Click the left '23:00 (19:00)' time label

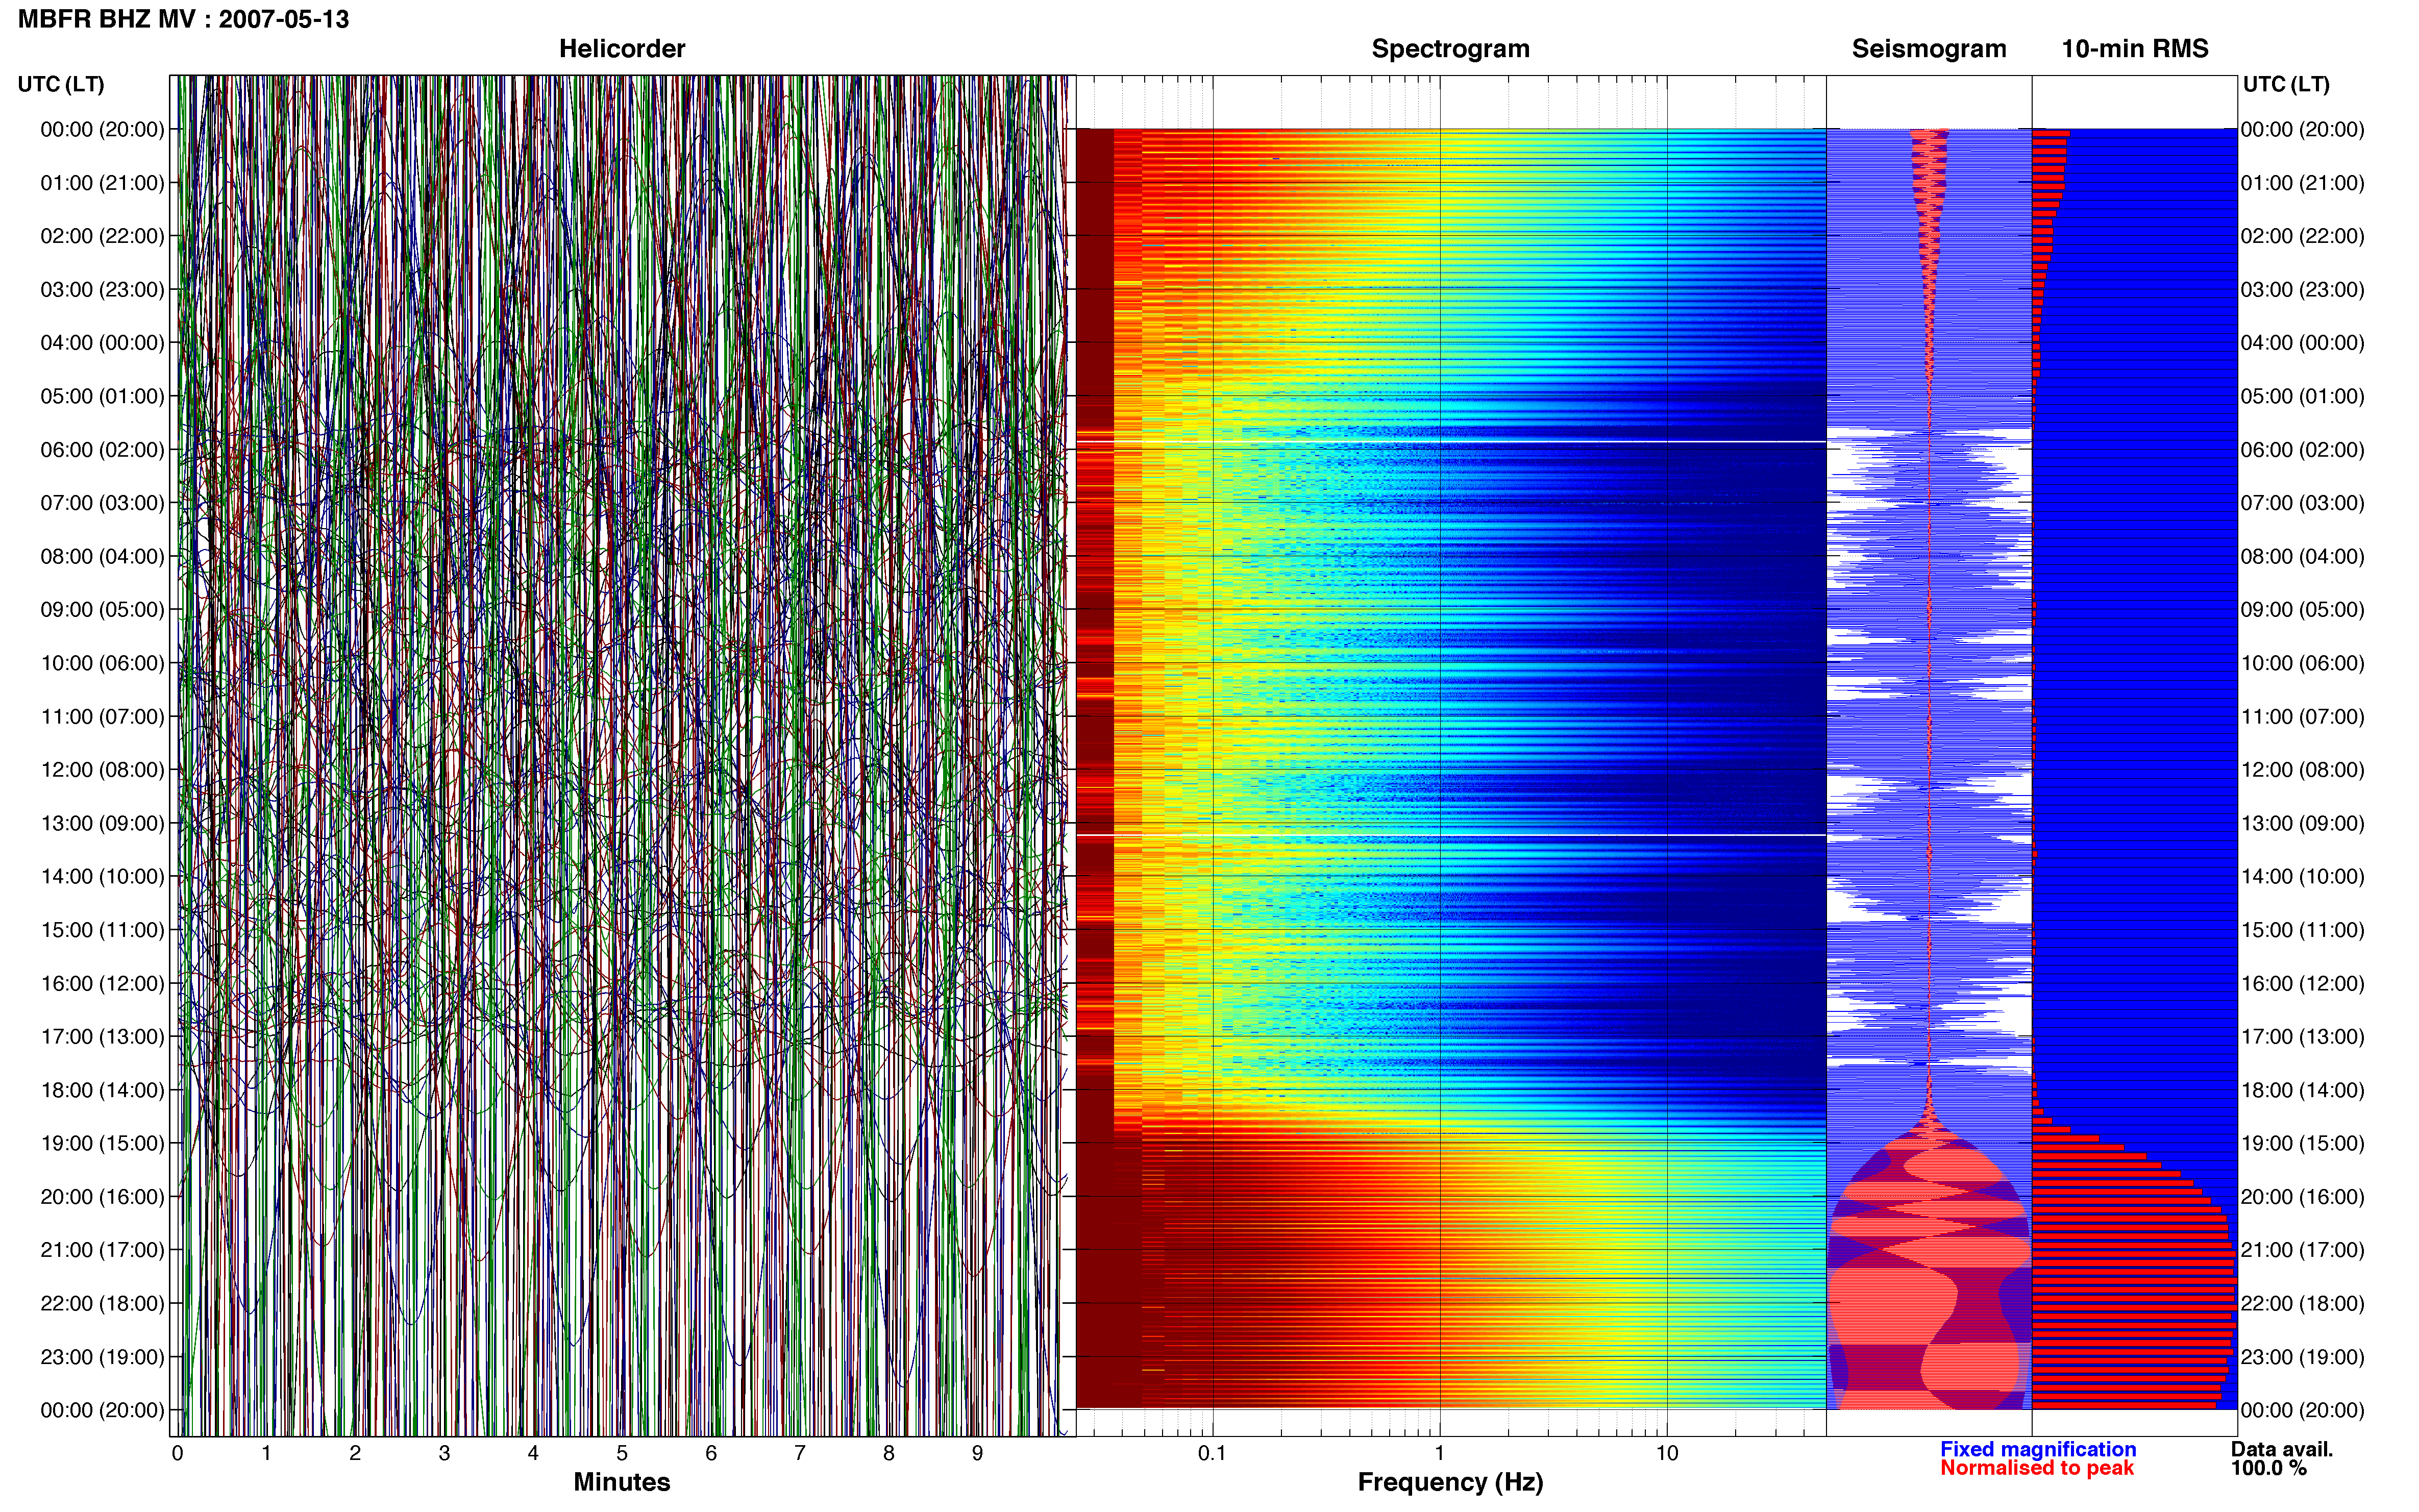click(x=102, y=1357)
